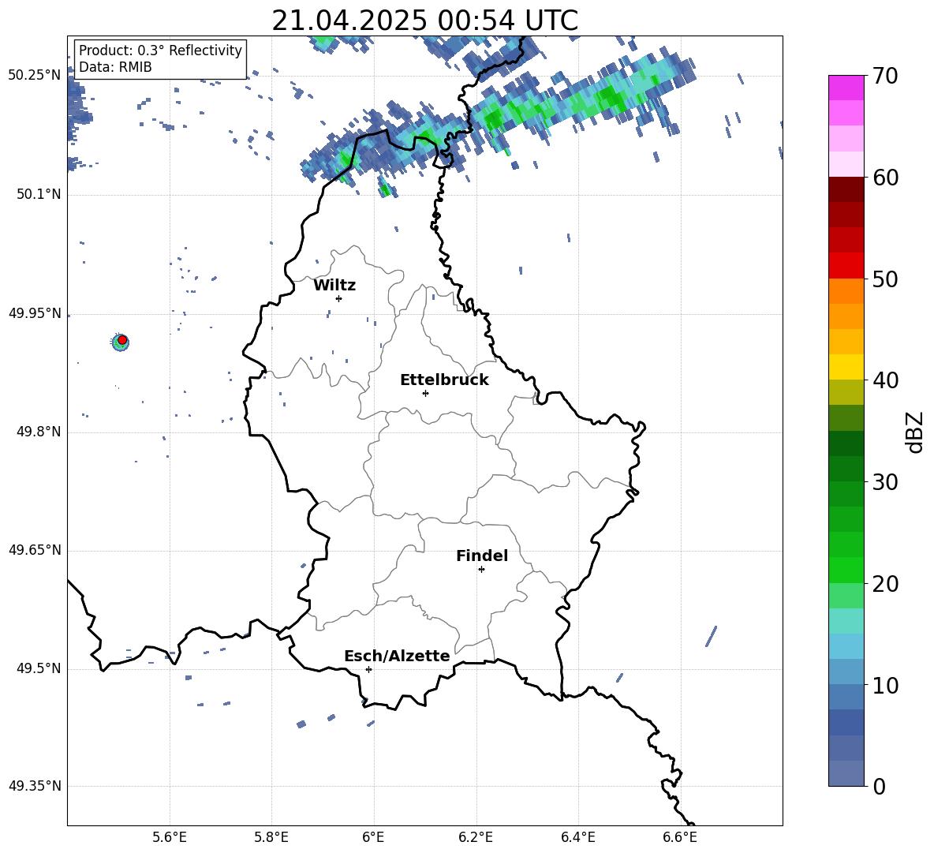This screenshot has height=853, width=934.
Task: Click the Findel location cross marker
Action: [481, 570]
